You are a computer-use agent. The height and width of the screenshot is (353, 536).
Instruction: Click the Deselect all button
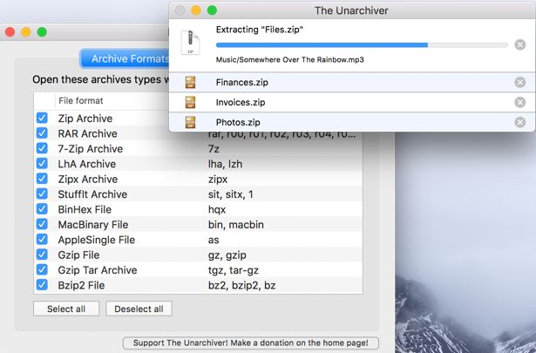point(139,309)
